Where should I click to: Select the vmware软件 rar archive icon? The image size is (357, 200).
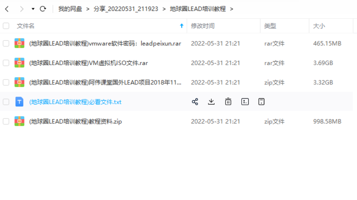tap(19, 43)
